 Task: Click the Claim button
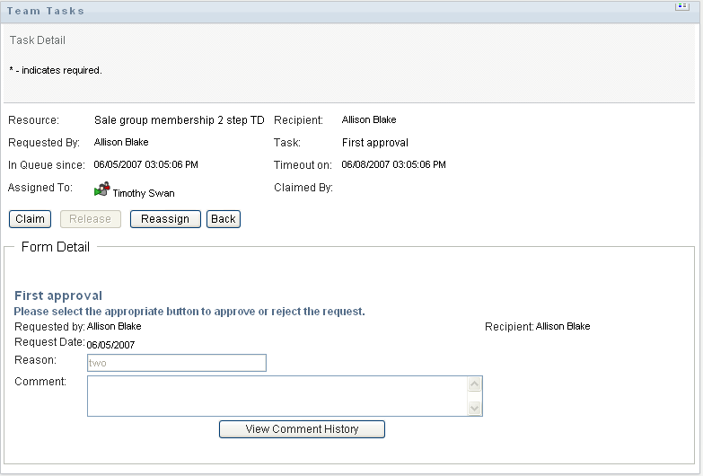coord(30,219)
